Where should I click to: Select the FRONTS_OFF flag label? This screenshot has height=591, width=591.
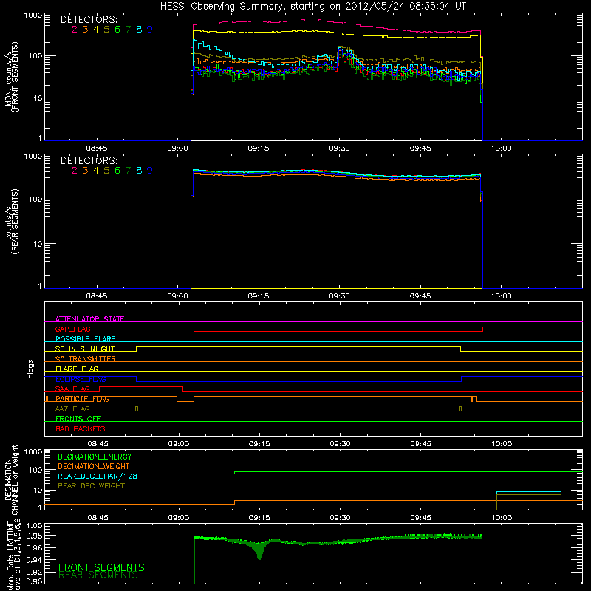coord(78,419)
